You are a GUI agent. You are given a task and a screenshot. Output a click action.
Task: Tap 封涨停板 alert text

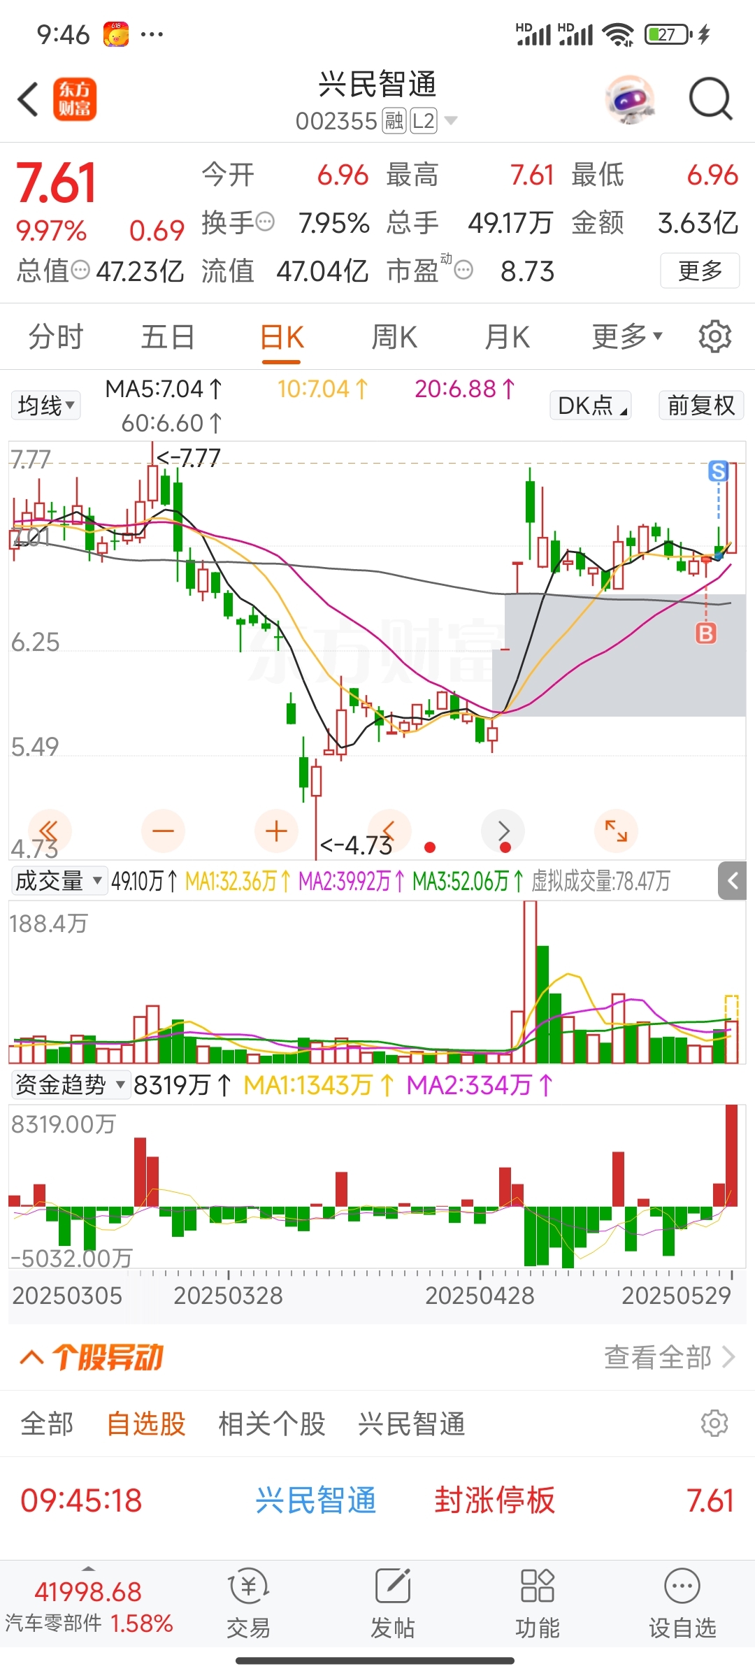click(x=494, y=1501)
